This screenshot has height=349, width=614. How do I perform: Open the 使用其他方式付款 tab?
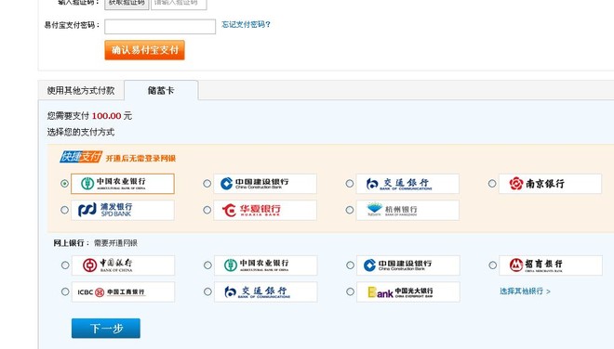pyautogui.click(x=81, y=91)
